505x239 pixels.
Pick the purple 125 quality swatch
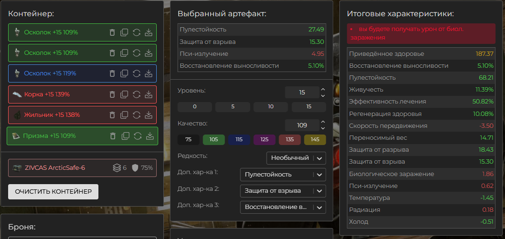pyautogui.click(x=264, y=140)
